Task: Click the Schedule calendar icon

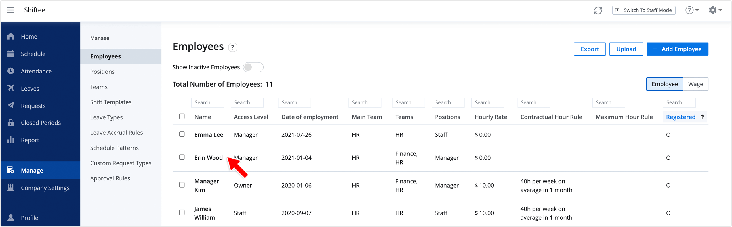Action: 11,54
